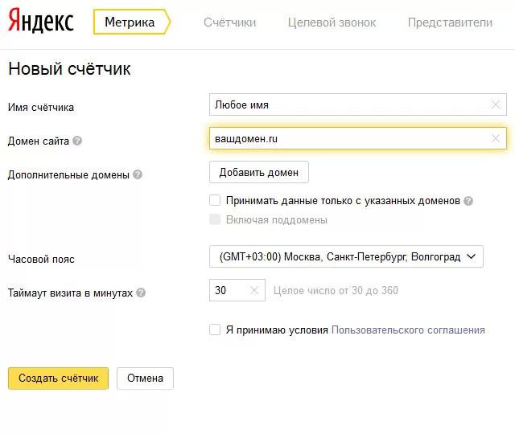The image size is (515, 434).
Task: Focus the visit timeout minutes field
Action: click(x=237, y=290)
